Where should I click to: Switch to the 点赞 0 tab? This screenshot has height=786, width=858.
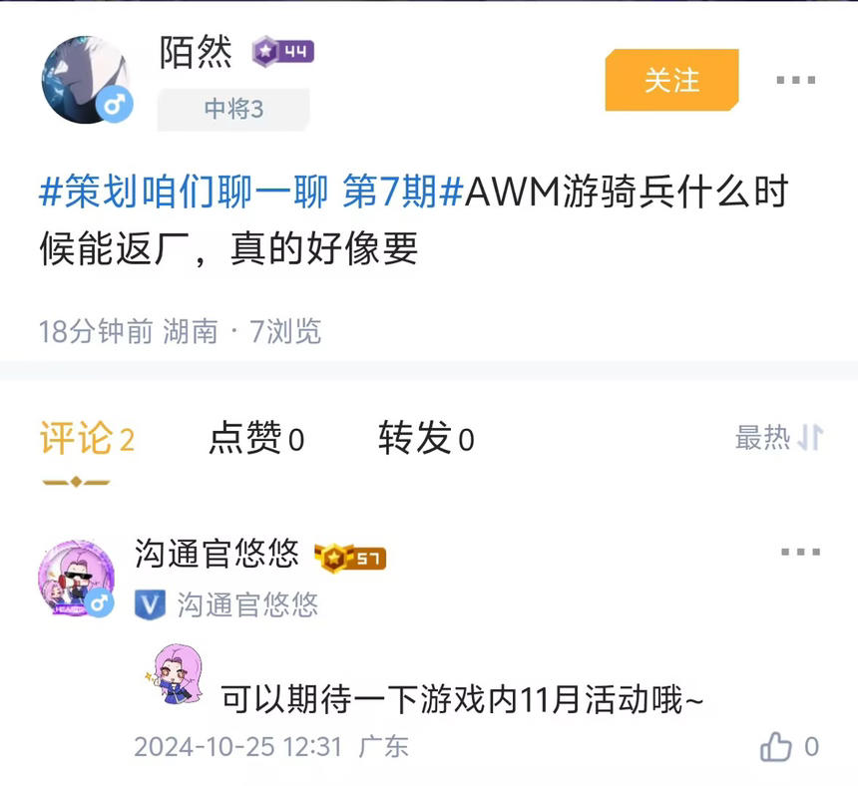[x=256, y=438]
